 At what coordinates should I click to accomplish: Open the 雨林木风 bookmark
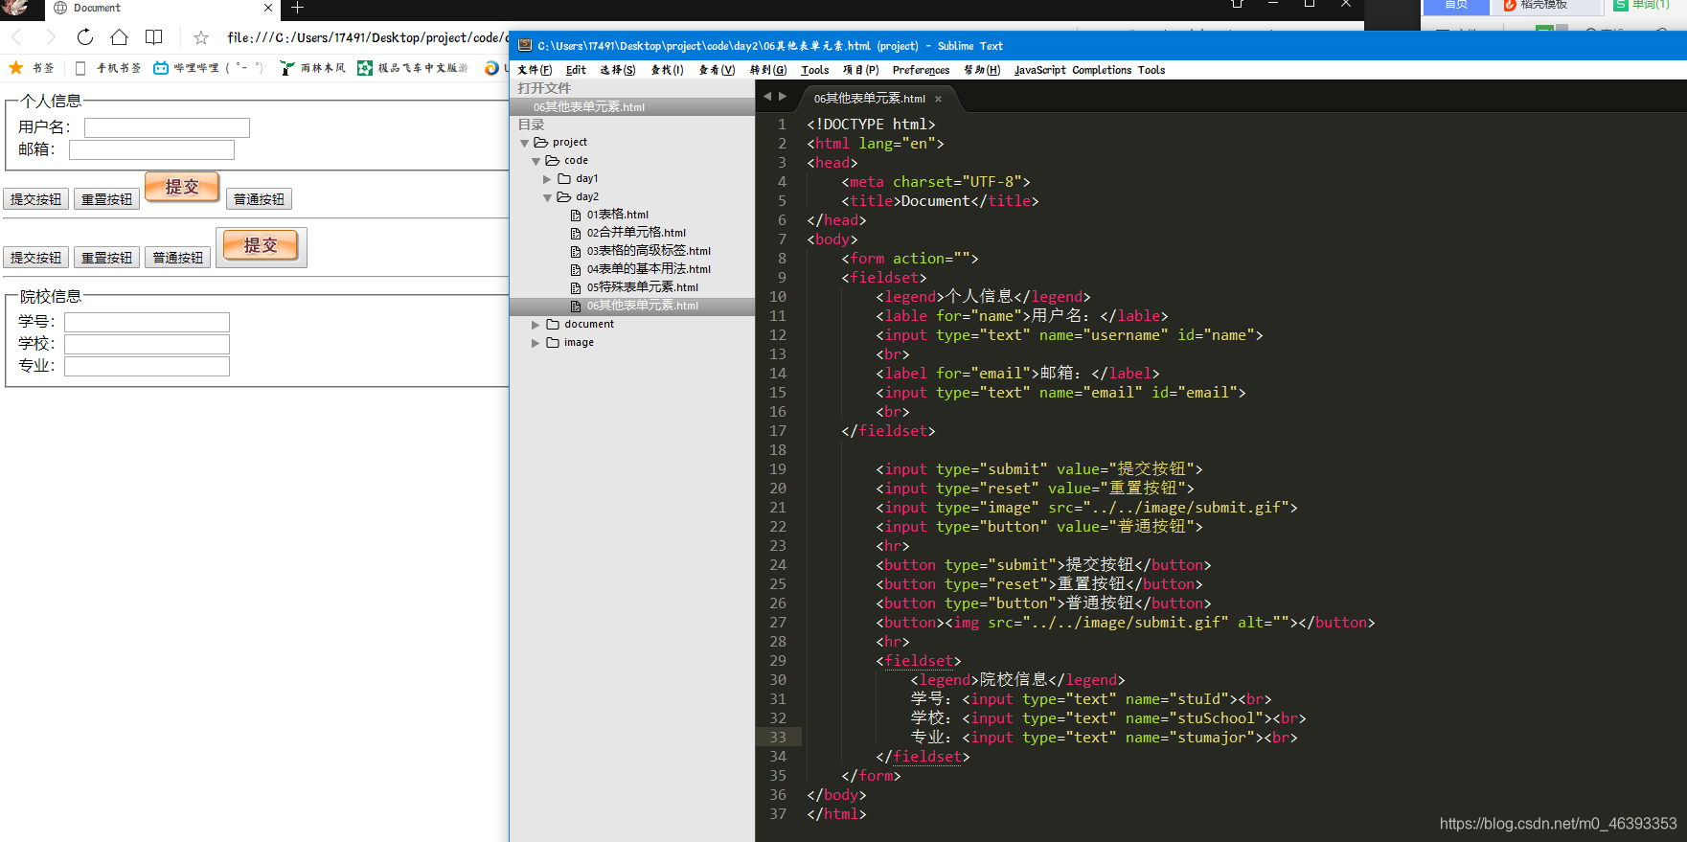coord(313,68)
